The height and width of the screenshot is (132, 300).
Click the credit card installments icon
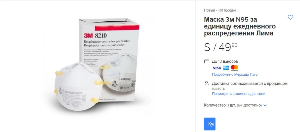coord(206,61)
